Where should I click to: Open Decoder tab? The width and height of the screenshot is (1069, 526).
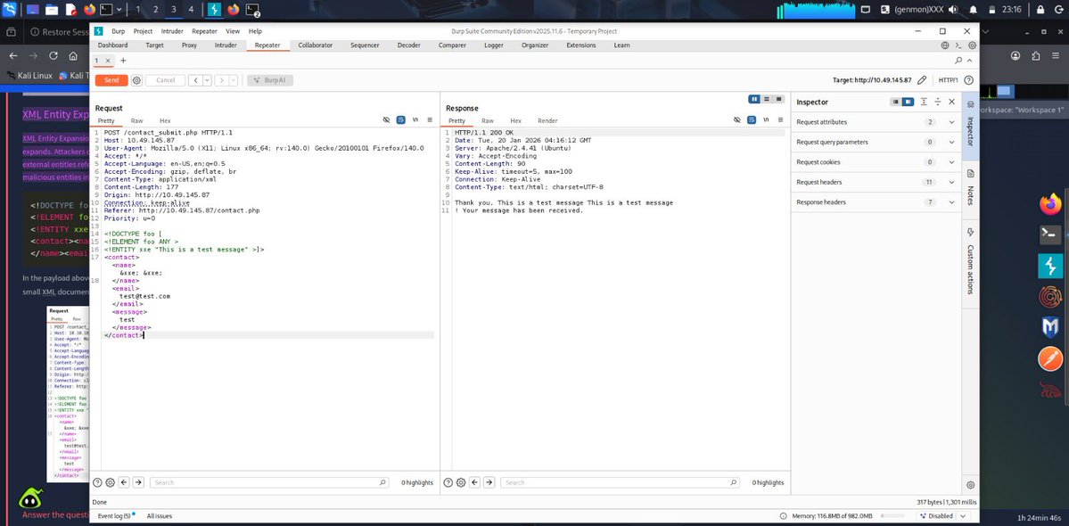408,45
